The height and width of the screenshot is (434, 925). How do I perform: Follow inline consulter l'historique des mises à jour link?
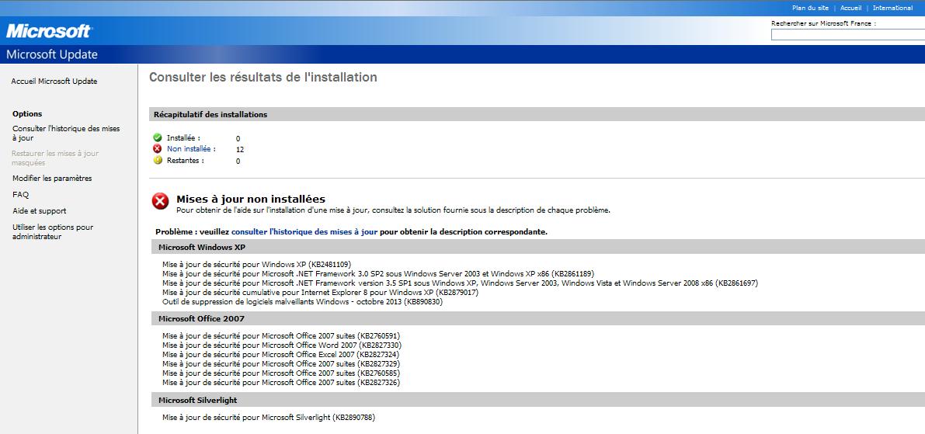[304, 231]
